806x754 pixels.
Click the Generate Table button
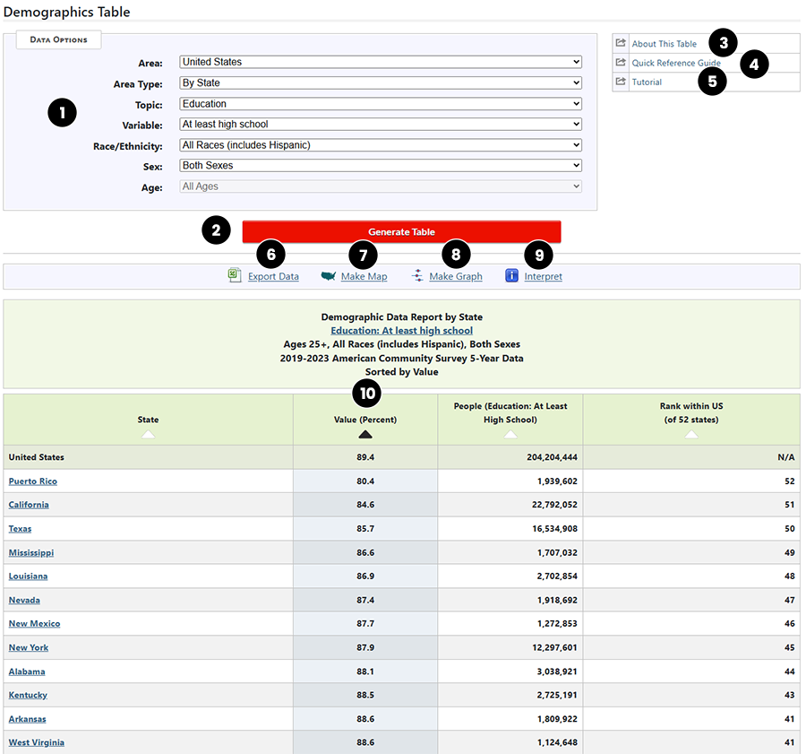click(x=401, y=231)
